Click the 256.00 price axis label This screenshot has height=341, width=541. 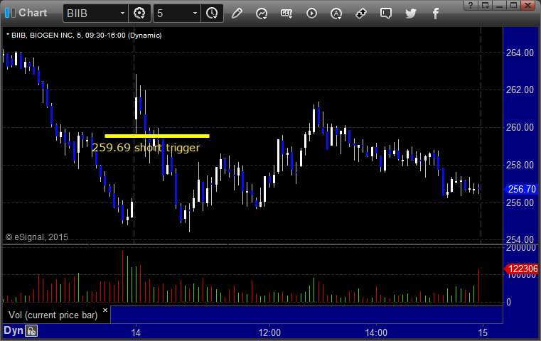(520, 202)
